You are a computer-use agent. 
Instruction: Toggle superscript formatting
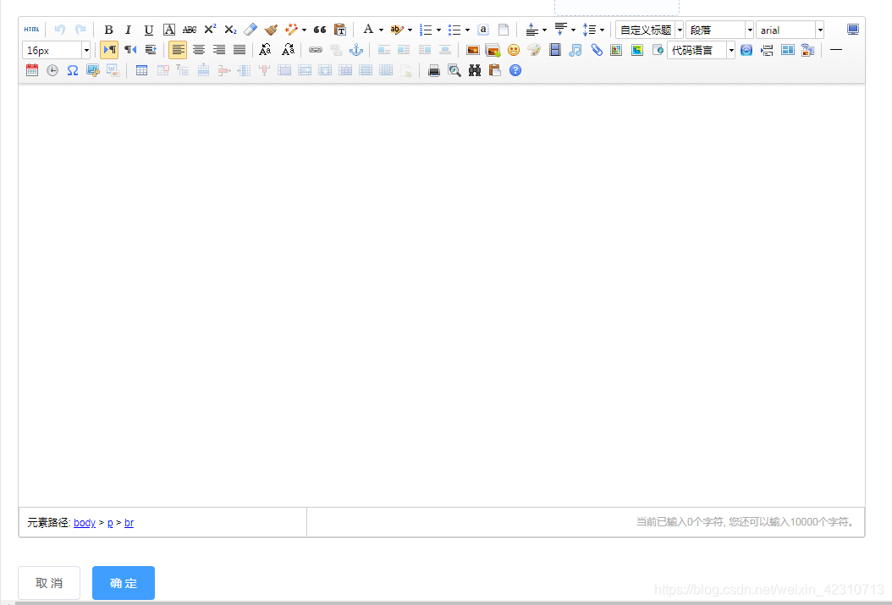tap(210, 30)
